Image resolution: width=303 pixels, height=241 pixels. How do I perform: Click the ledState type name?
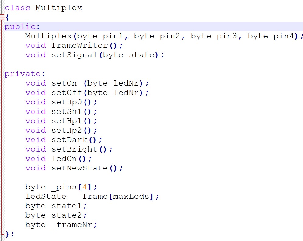[x=46, y=196]
